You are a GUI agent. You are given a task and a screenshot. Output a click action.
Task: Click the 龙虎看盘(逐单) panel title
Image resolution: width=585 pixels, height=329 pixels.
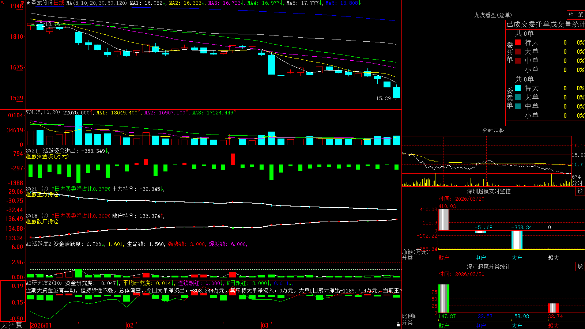coord(493,15)
